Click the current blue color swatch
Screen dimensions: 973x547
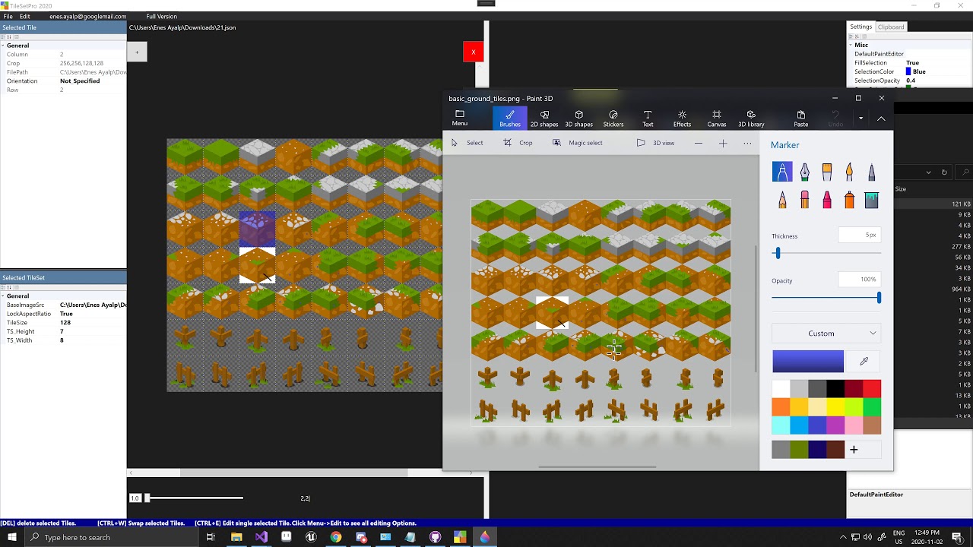click(x=808, y=362)
